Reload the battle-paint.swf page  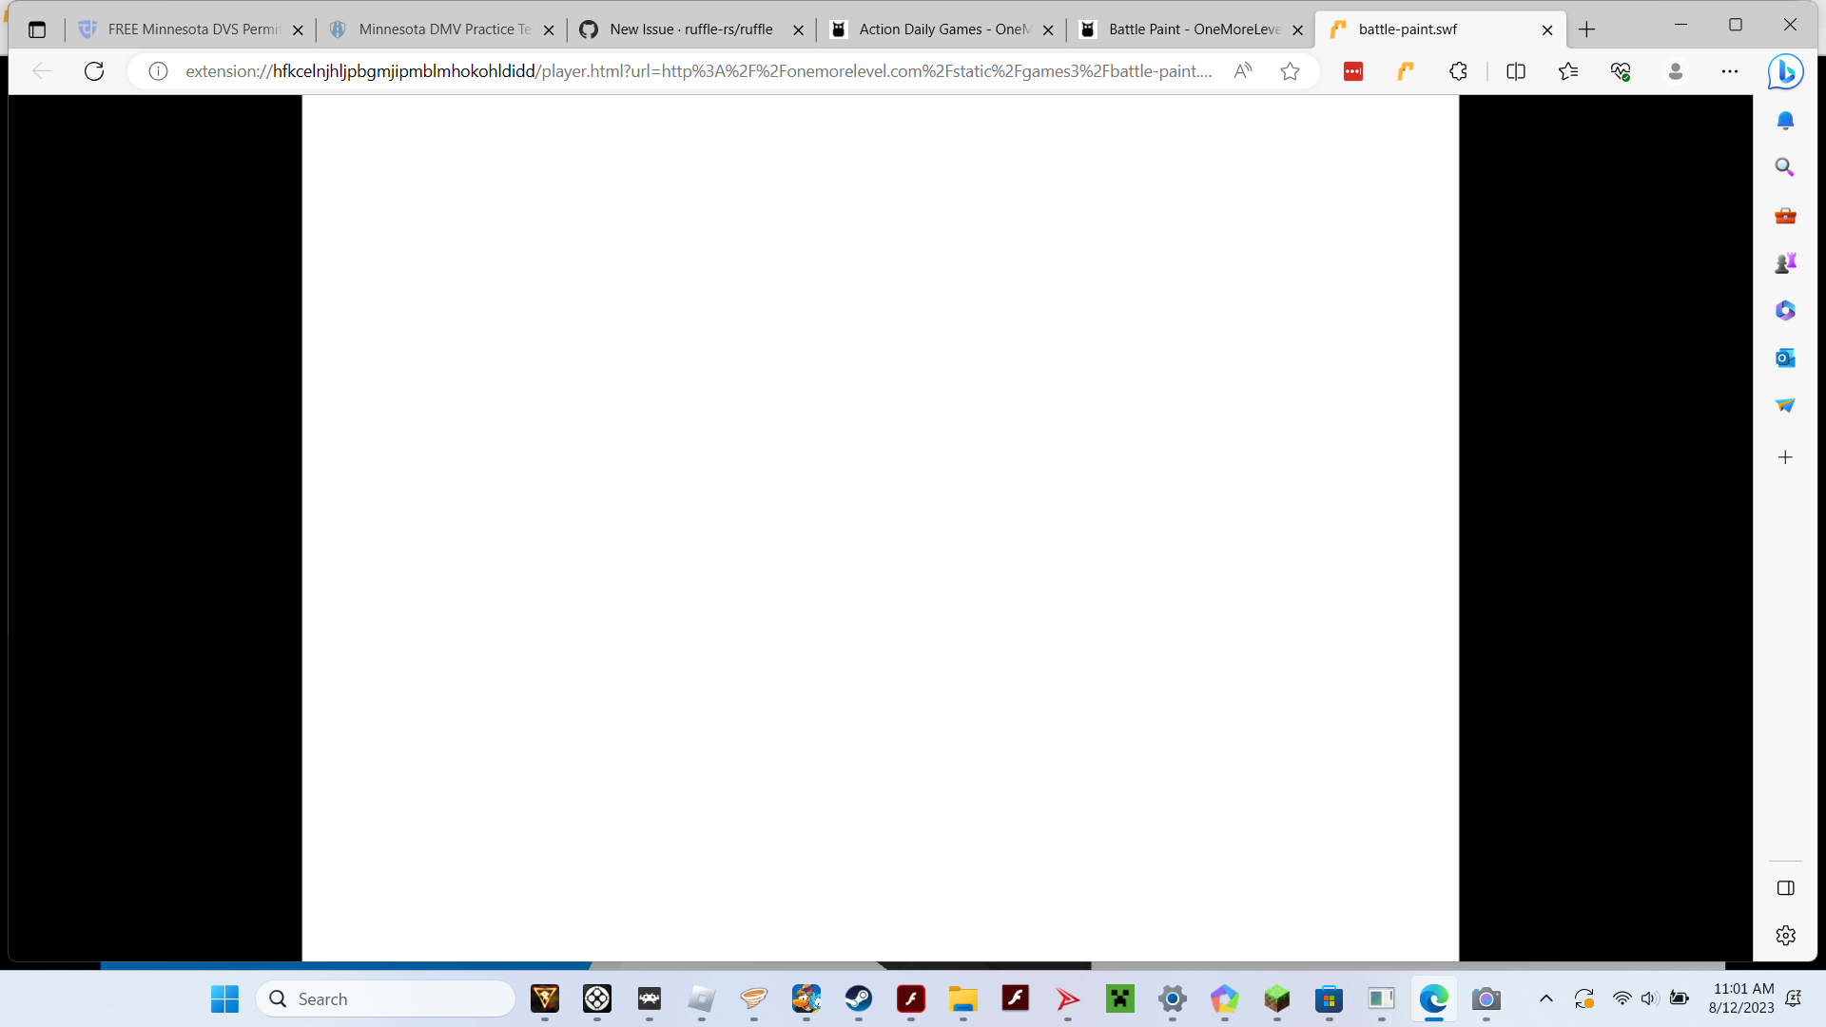(x=93, y=70)
